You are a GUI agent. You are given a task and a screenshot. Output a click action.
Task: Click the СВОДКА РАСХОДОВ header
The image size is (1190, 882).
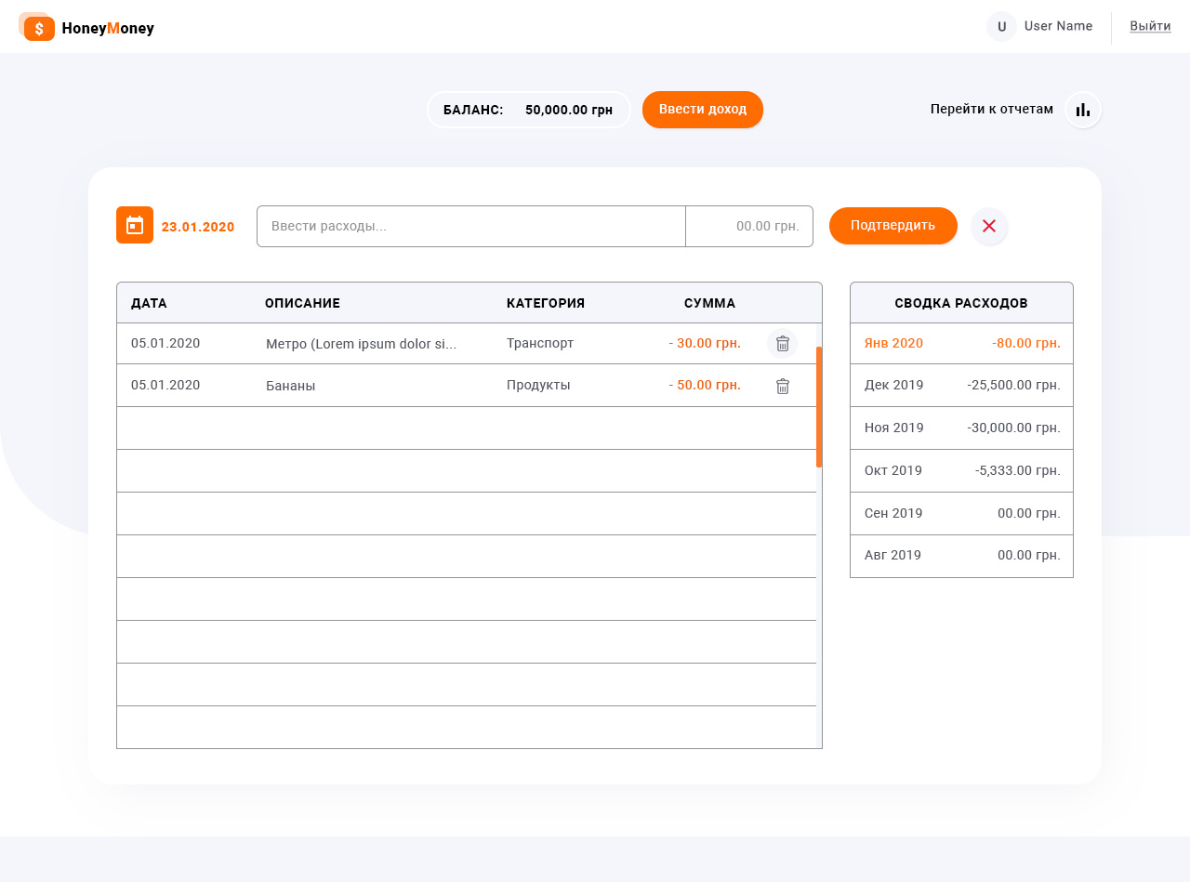(x=961, y=302)
